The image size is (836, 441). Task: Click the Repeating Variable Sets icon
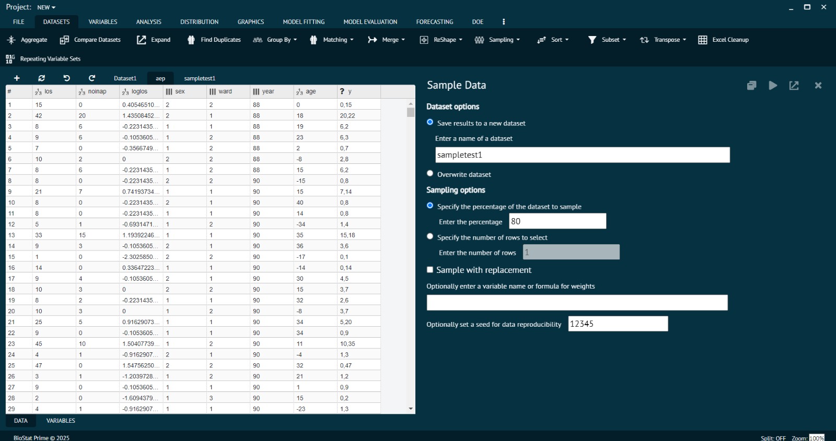tap(10, 59)
